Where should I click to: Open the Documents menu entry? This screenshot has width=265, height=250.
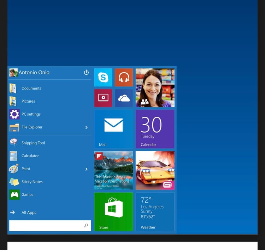[50, 88]
